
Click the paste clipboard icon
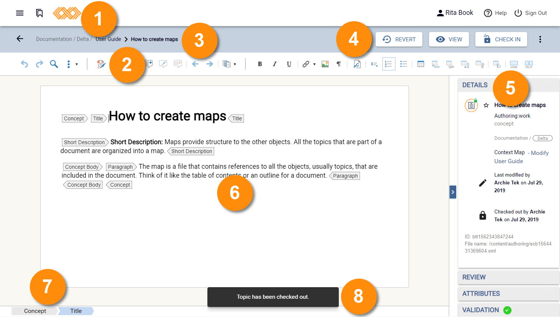coord(226,64)
